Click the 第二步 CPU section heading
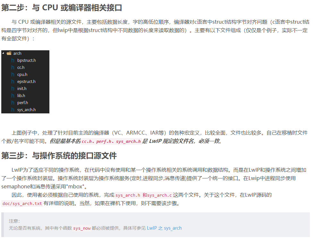Image resolution: width=314 pixels, height=238 pixels. coord(62,8)
